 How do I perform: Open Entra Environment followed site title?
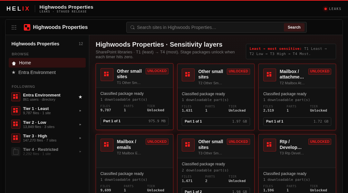click(x=42, y=95)
